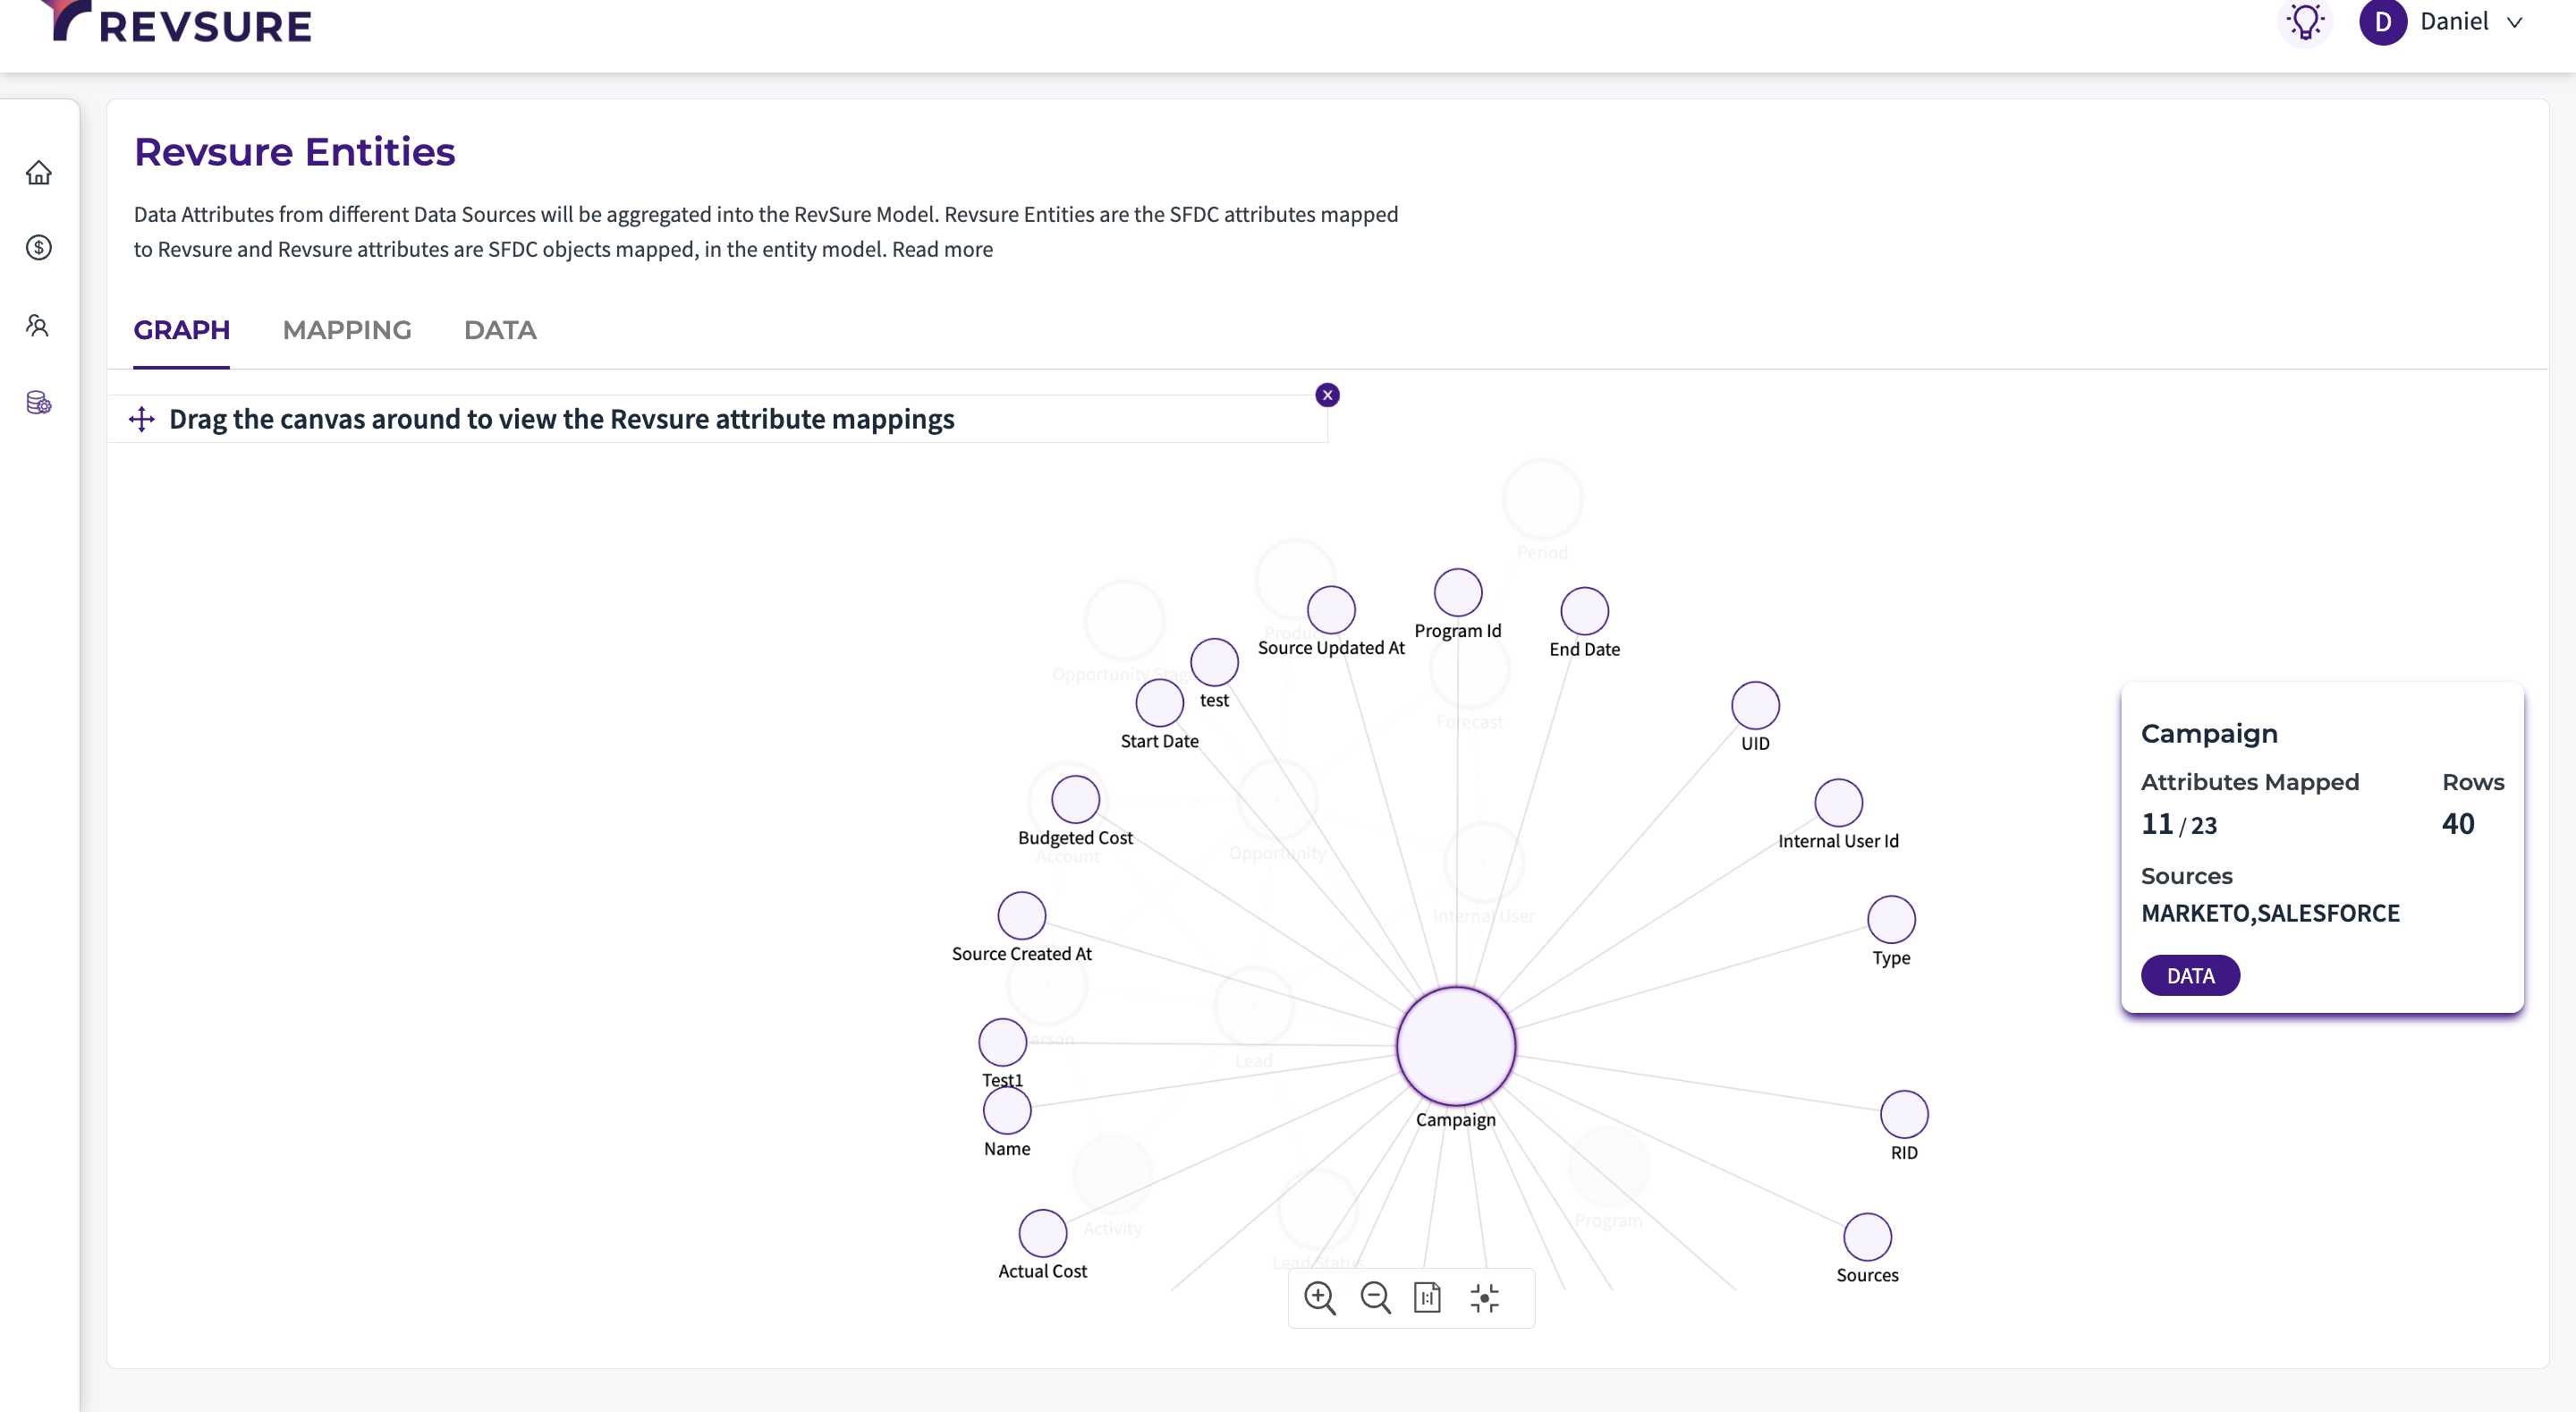Select the Test1 node
Screen dimensions: 2576x1412
click(x=1002, y=1042)
